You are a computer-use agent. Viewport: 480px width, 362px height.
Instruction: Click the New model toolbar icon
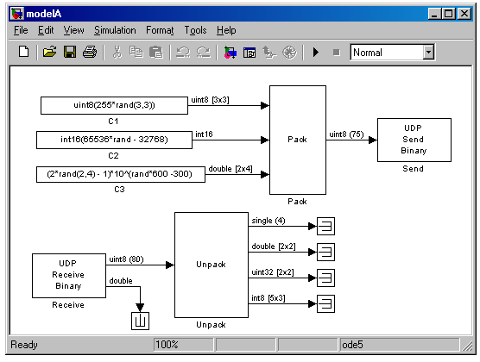pos(24,52)
